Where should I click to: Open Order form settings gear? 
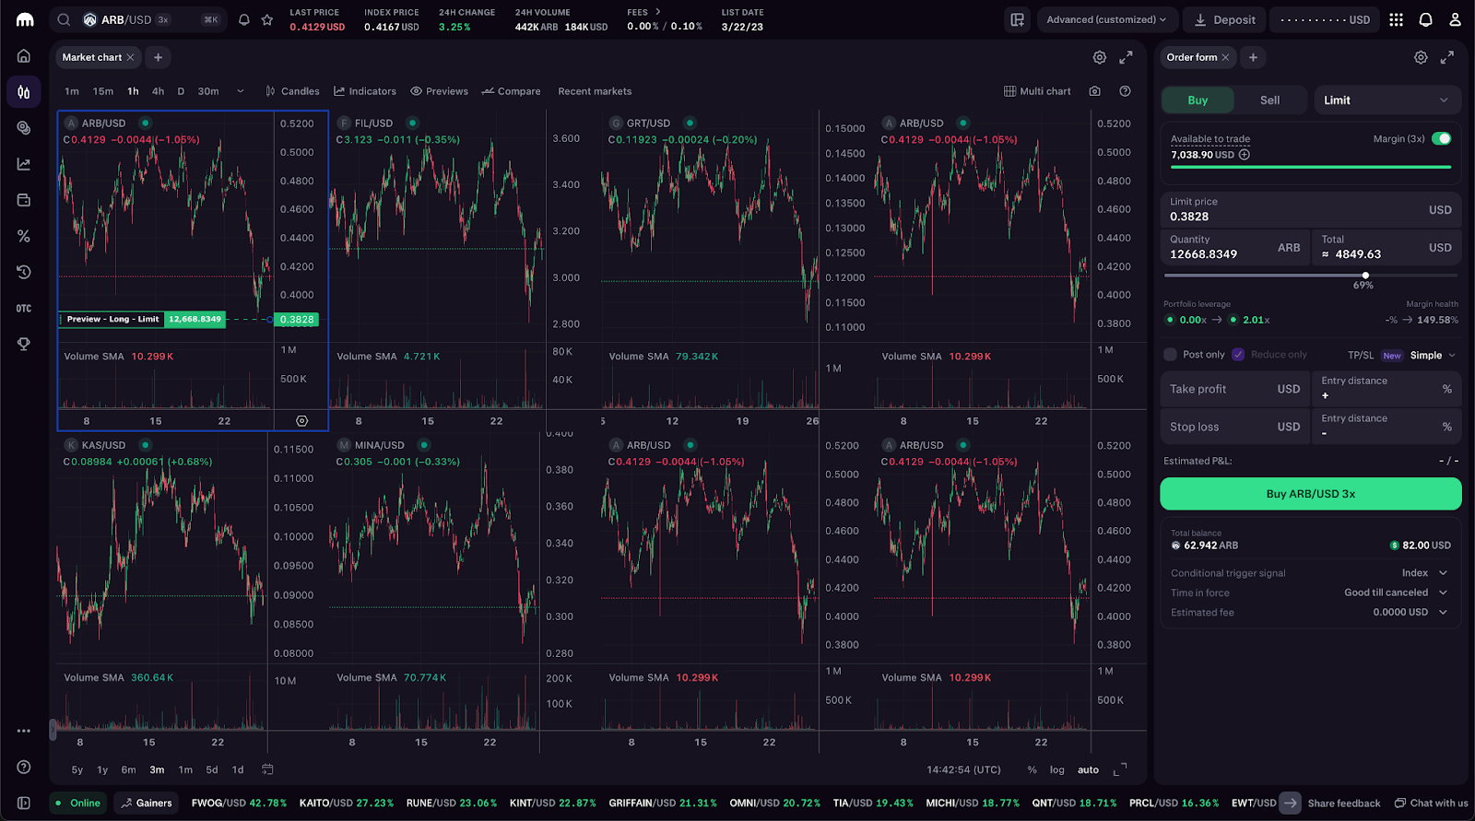tap(1421, 57)
